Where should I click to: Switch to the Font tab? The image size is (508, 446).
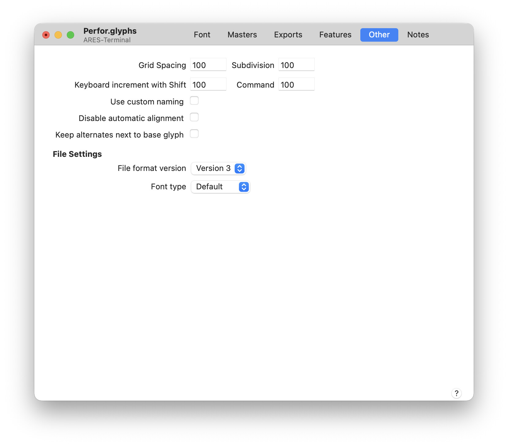[x=202, y=35]
